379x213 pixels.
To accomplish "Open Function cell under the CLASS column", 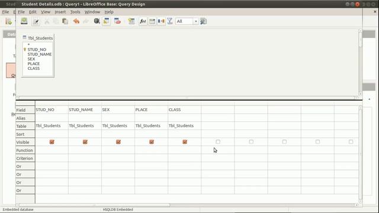I will coord(184,150).
